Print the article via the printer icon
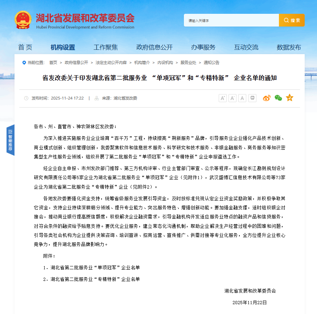Image resolution: width=317 pixels, height=314 pixels. pyautogui.click(x=252, y=98)
